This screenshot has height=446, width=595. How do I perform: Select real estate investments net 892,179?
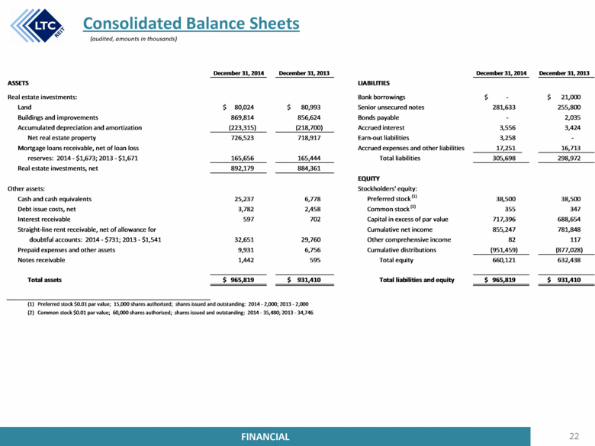click(x=243, y=168)
